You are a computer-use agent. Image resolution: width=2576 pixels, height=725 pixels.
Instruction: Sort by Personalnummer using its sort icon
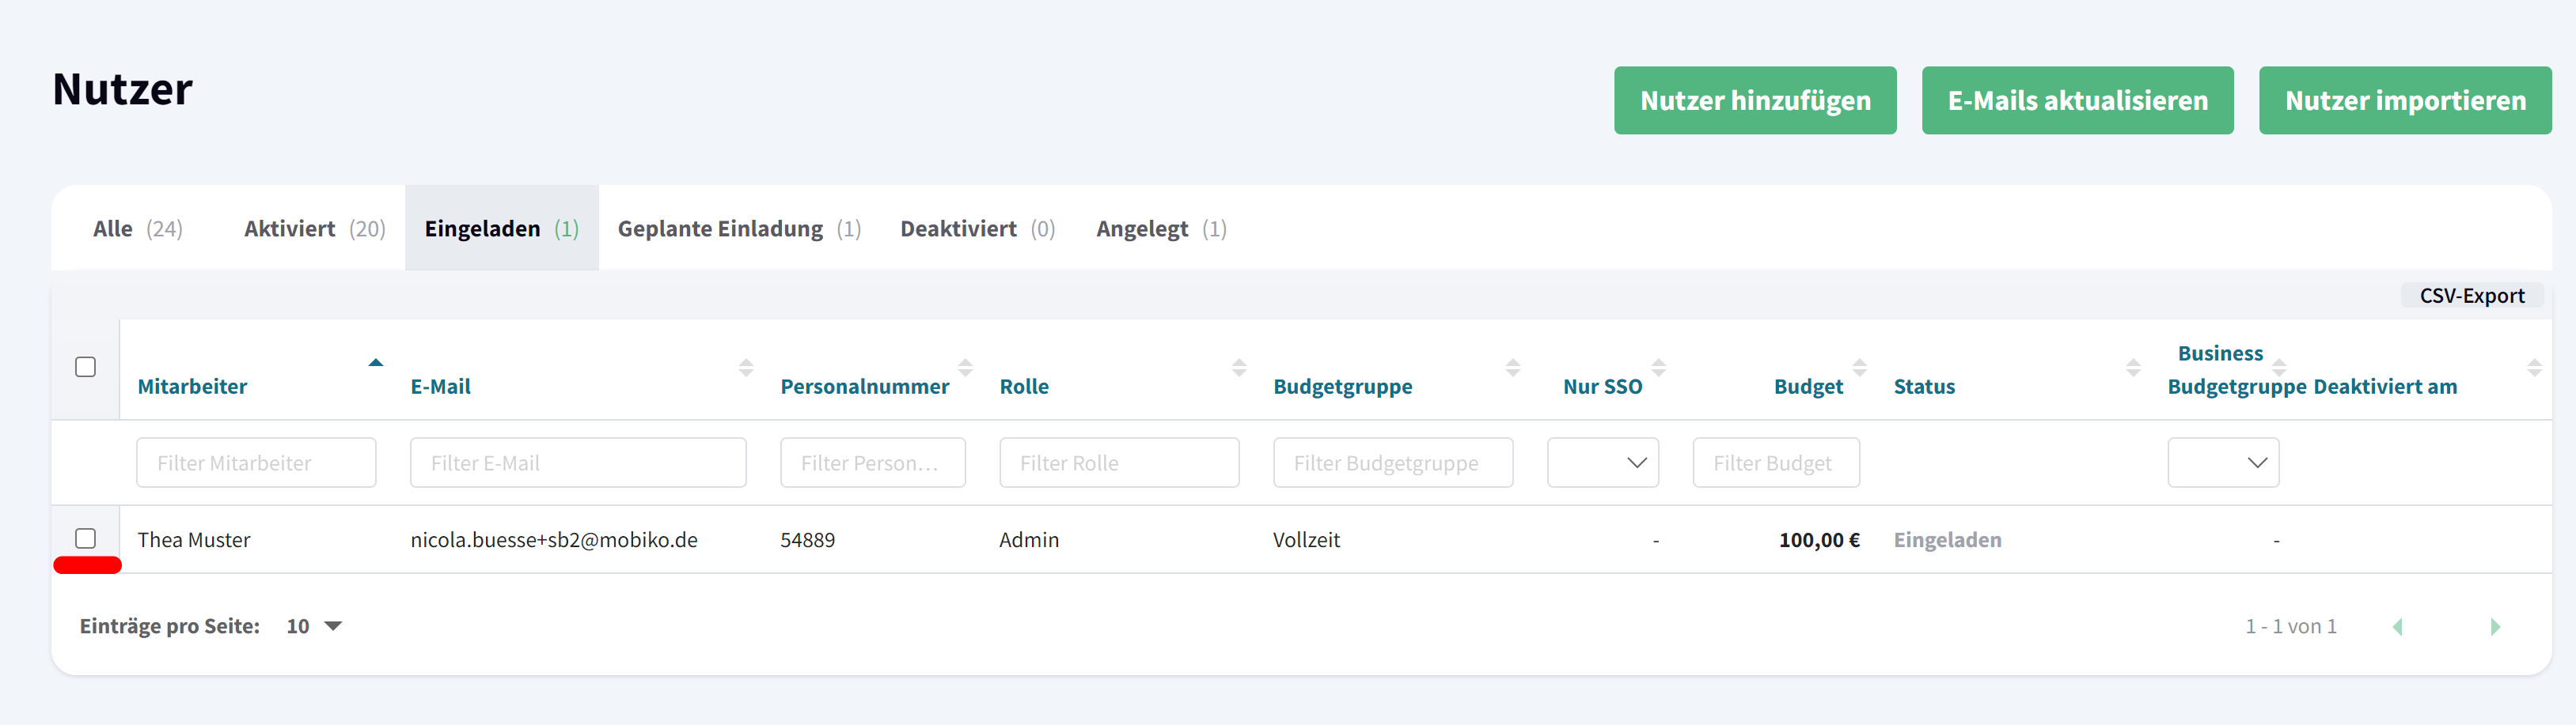point(965,368)
